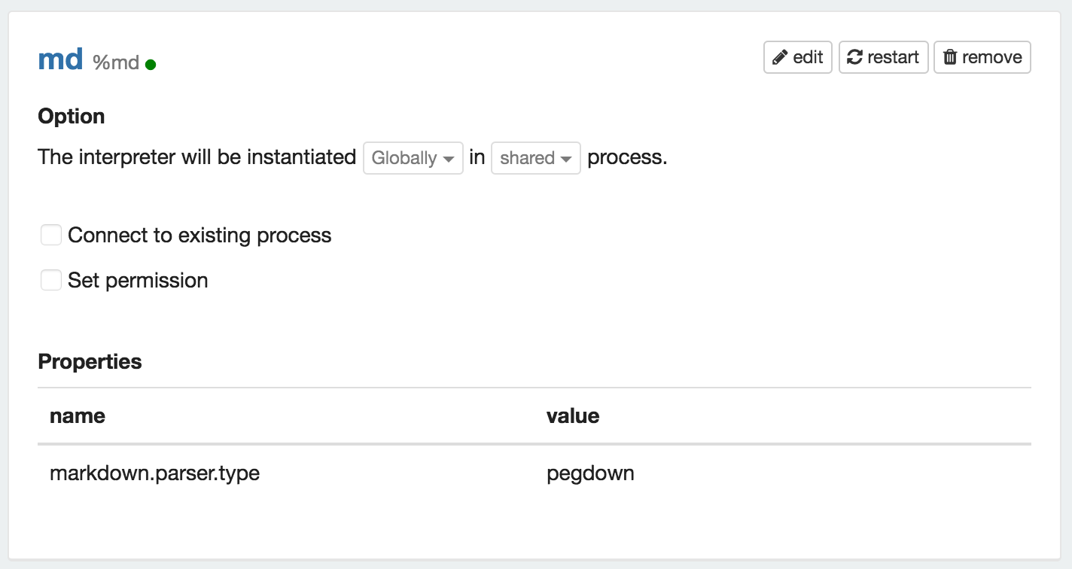Tick the Set permission checkbox
The width and height of the screenshot is (1072, 569).
point(50,280)
